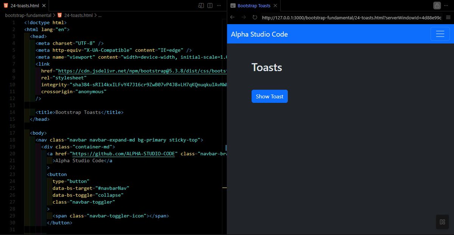Screen dimensions: 454x235
Task: Click the 24-toasts.html breadcrumb item
Action: pyautogui.click(x=78, y=16)
